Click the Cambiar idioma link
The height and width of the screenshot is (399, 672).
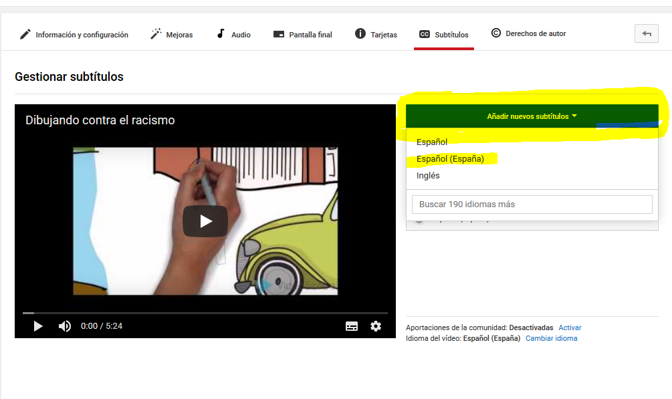551,338
